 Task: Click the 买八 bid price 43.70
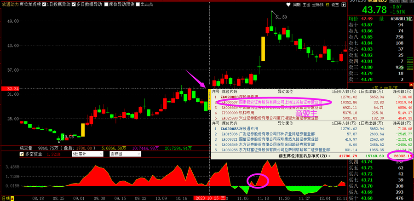(367, 186)
